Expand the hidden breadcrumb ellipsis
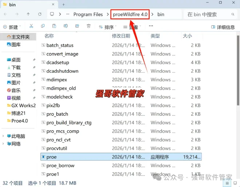This screenshot has height=187, width=240. point(68,14)
